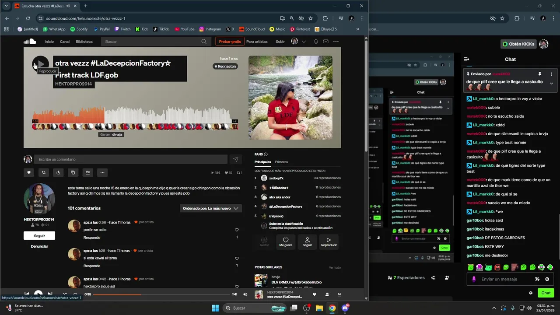Open Chrome extensions puzzle icon
This screenshot has height=315, width=560.
tap(325, 18)
